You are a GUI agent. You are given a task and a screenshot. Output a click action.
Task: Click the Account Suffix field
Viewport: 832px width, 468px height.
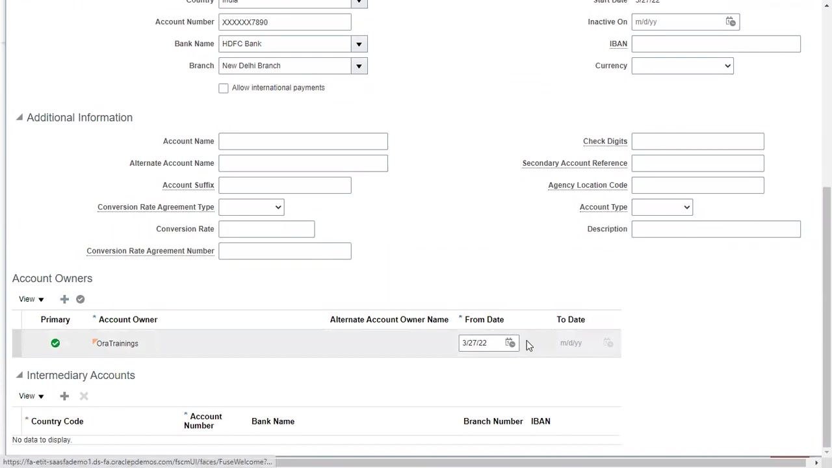[x=285, y=185]
